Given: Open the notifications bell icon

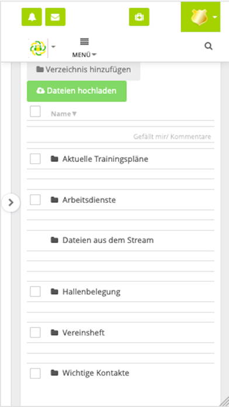Looking at the screenshot, I should [32, 17].
